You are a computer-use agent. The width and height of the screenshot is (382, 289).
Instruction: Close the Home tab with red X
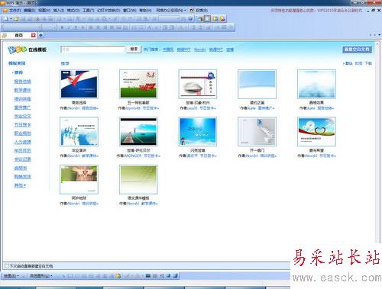(34, 35)
